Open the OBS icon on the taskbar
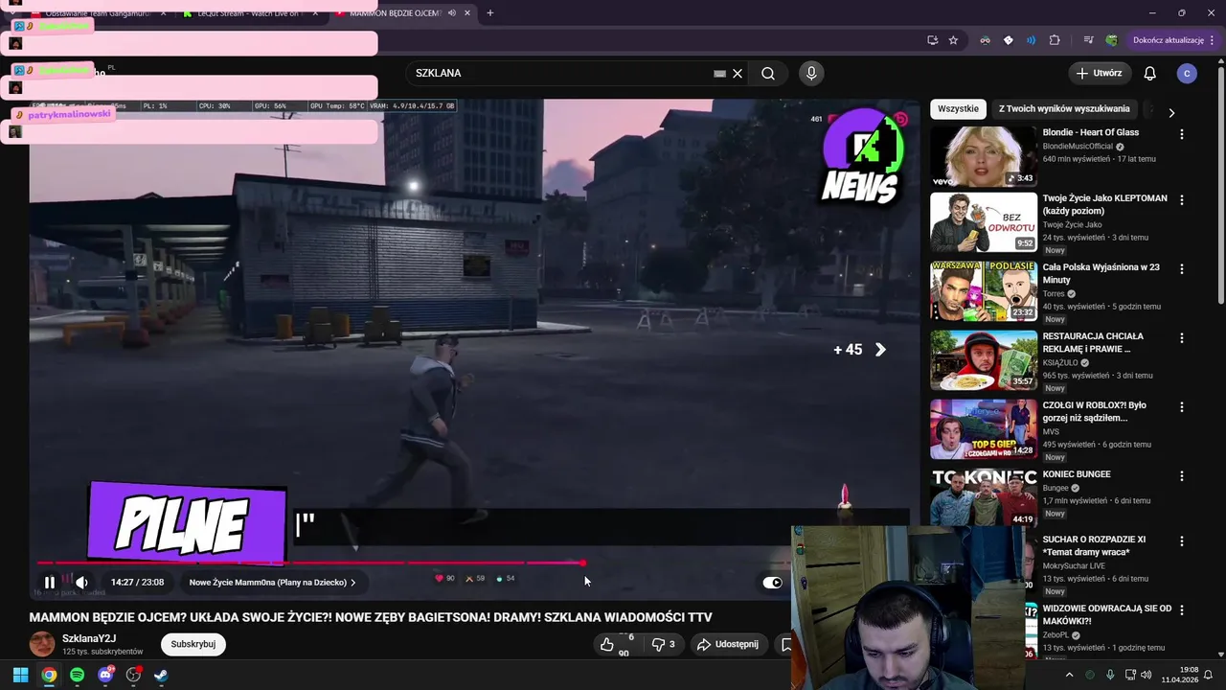Screen dimensions: 1226x690 133,675
